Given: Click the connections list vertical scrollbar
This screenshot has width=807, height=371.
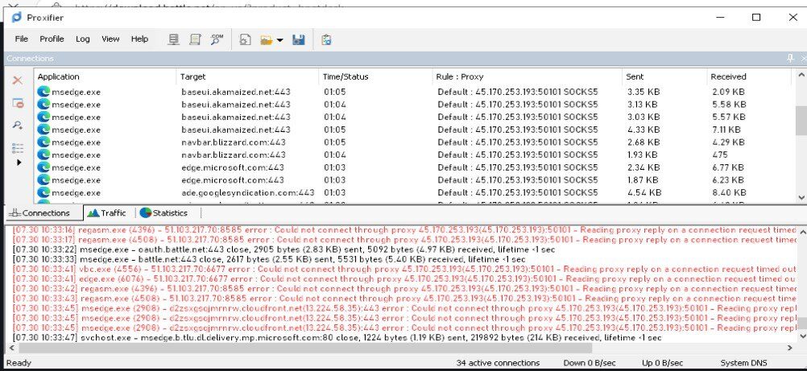Looking at the screenshot, I should 801,121.
